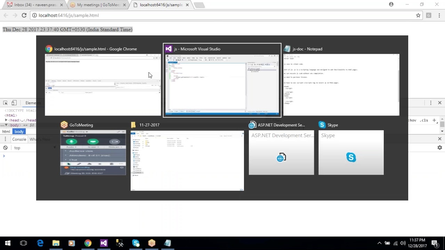The width and height of the screenshot is (445, 250).
Task: Click the GoToMeeting flower icon in switcher
Action: click(x=64, y=125)
